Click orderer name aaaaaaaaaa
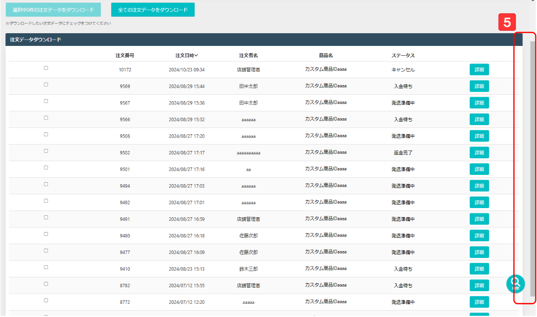 (248, 153)
